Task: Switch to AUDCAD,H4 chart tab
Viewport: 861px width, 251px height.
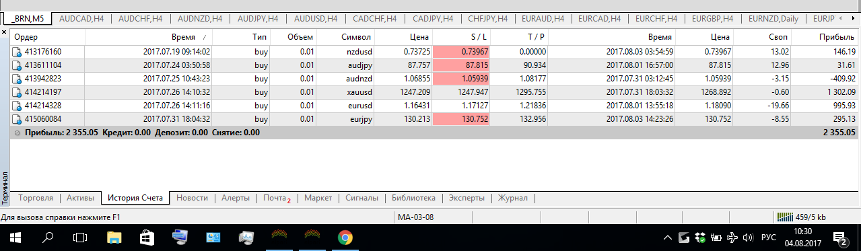Action: tap(82, 19)
